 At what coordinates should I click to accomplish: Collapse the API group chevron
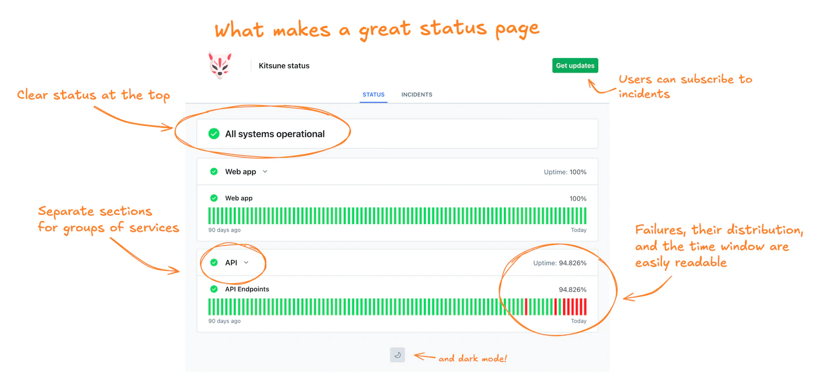click(x=246, y=263)
